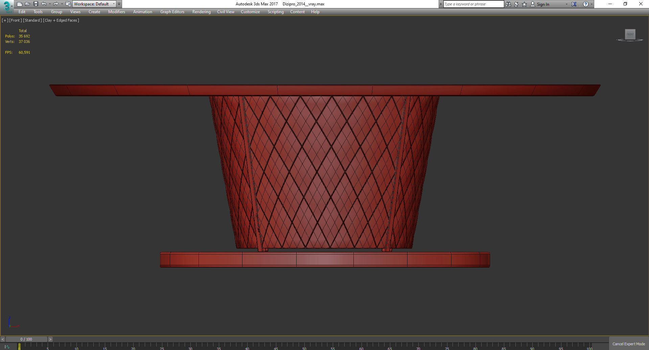Click the Cancel Expert Mode button
Viewport: 649px width, 350px height.
click(629, 344)
